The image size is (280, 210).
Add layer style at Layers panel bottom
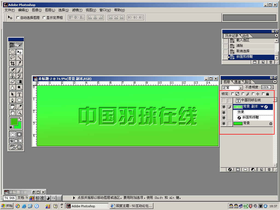tap(230, 170)
